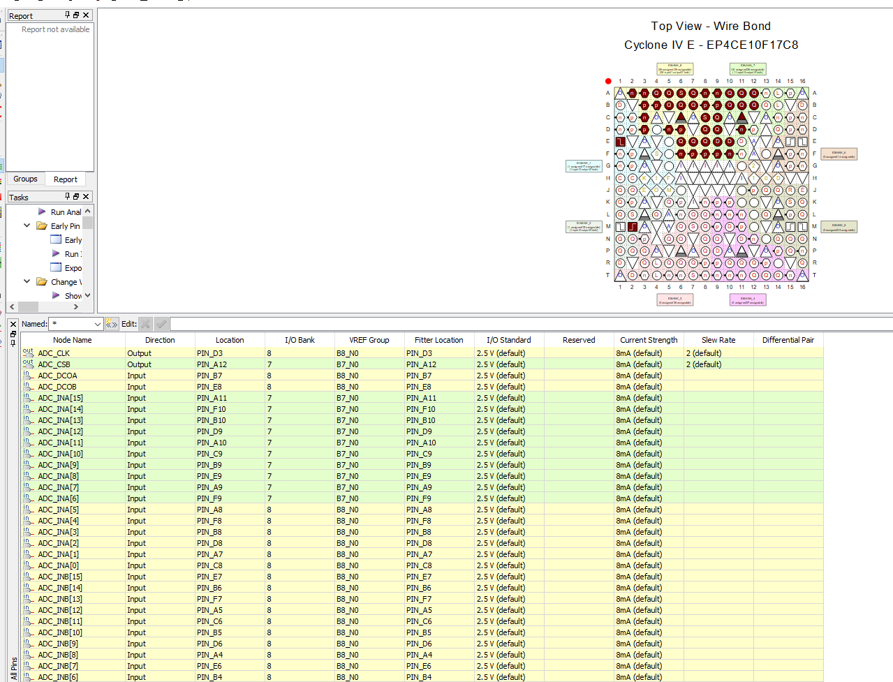Collapse the Early Pin tasks folder
This screenshot has width=893, height=682.
(27, 225)
